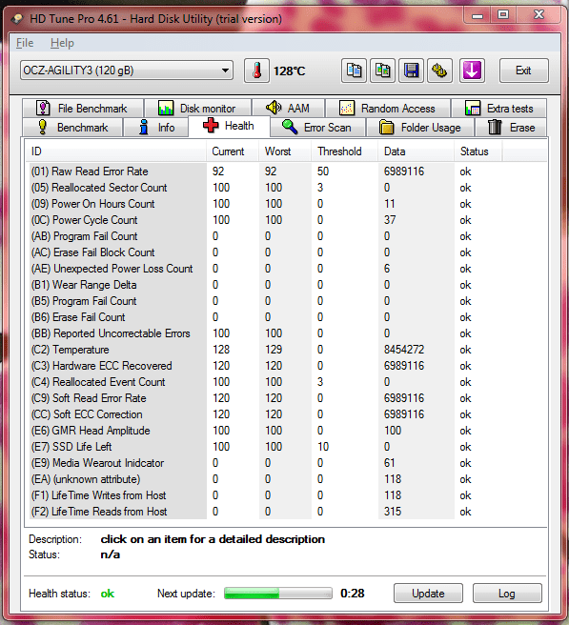The height and width of the screenshot is (625, 569).
Task: Click the 8454272 temperature data value
Action: click(x=404, y=350)
